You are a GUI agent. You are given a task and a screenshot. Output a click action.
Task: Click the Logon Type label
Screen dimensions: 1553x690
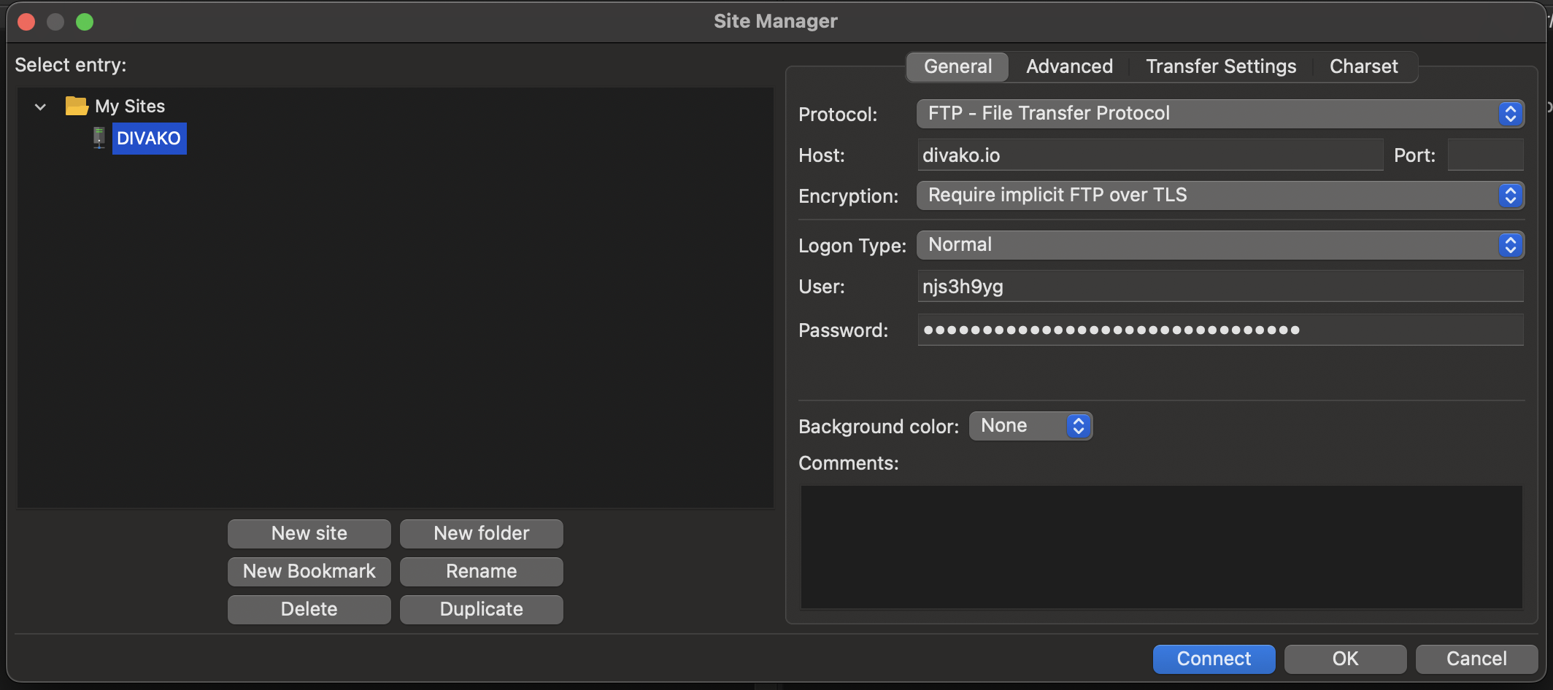point(852,246)
